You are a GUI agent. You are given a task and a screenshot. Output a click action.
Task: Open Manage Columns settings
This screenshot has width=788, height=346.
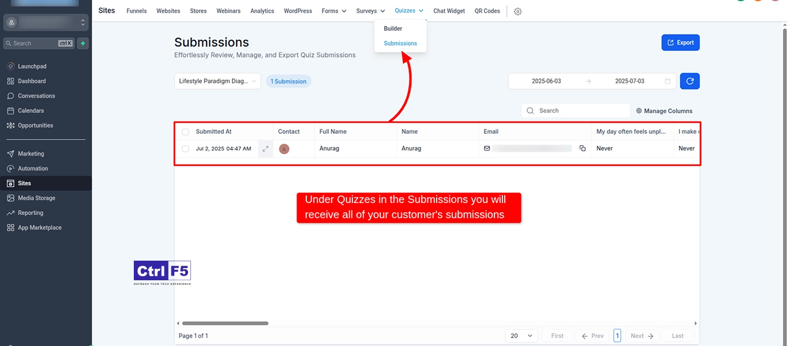coord(664,111)
